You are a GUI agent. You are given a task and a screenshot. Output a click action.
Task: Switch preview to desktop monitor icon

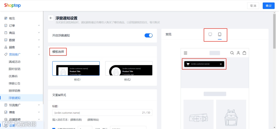(x=210, y=34)
